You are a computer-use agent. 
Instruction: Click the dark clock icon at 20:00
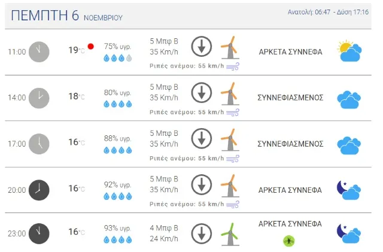pyautogui.click(x=38, y=190)
